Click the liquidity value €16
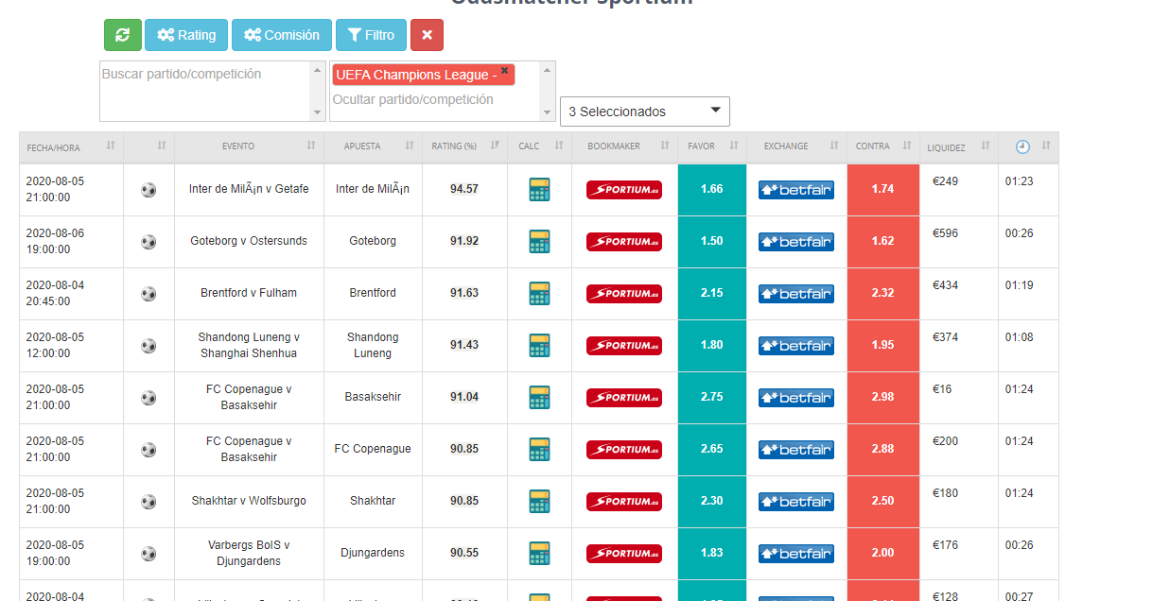This screenshot has height=601, width=1170. [x=942, y=389]
